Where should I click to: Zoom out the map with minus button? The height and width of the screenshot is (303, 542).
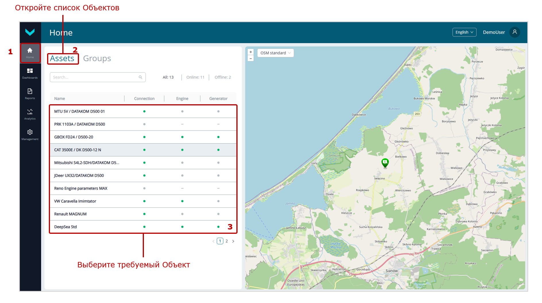[251, 59]
